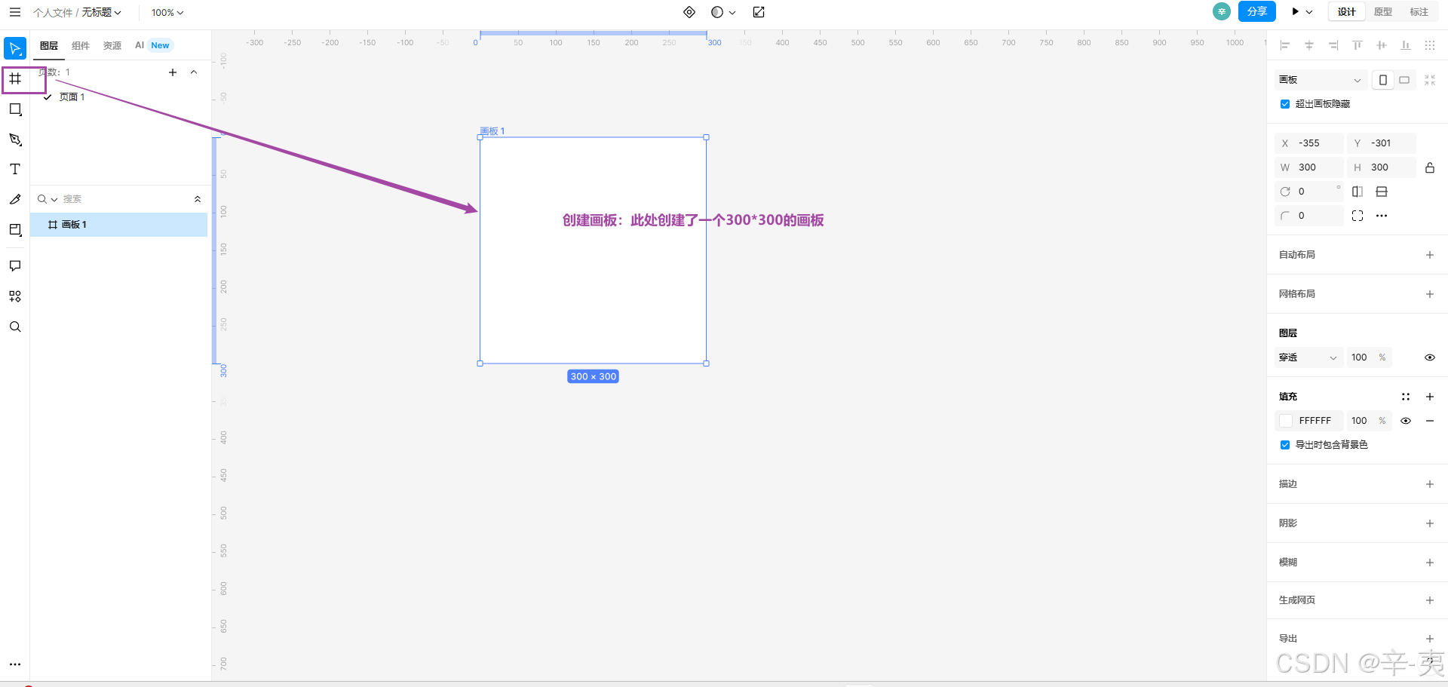Click the fit-to-content shrink icon
Screen dimensions: 1448x687
click(1430, 80)
